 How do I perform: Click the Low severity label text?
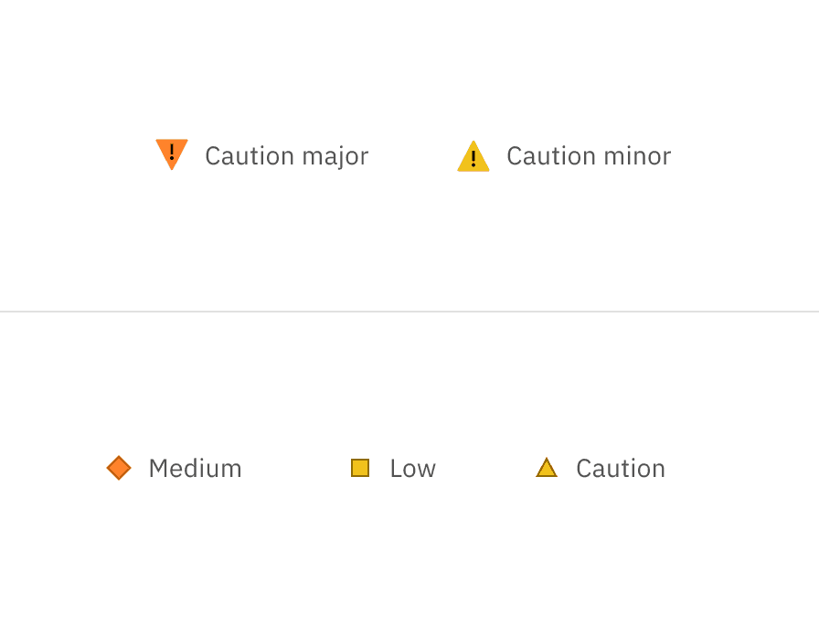411,468
